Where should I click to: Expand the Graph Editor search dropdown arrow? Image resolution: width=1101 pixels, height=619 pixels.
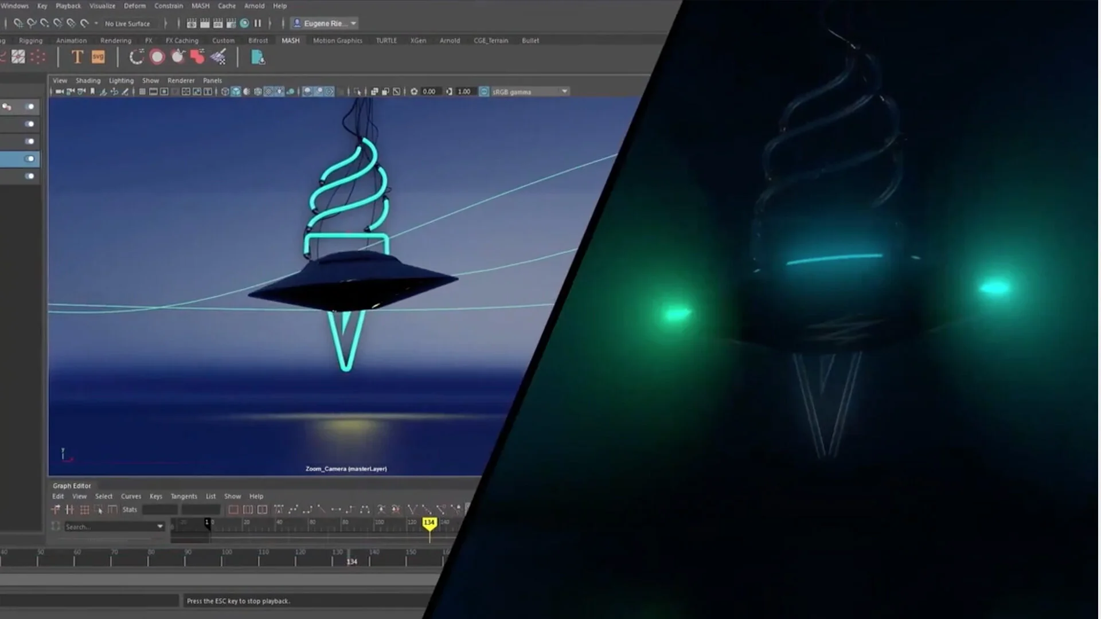click(x=160, y=526)
